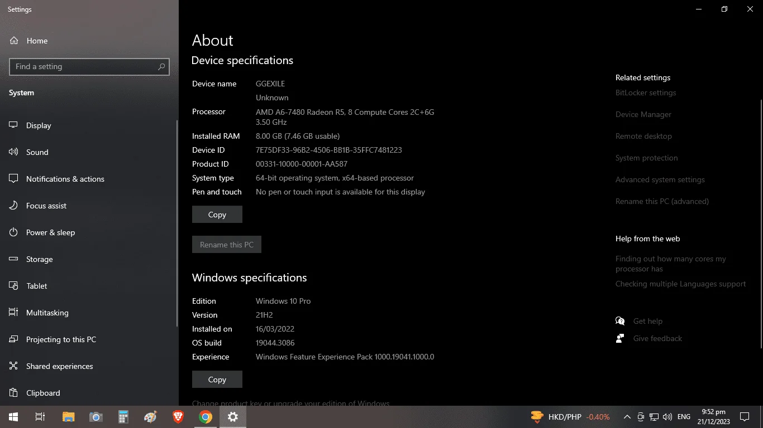This screenshot has height=428, width=763.
Task: Open Finding out how many cores link
Action: click(x=671, y=264)
